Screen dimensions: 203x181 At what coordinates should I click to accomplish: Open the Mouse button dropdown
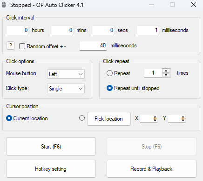(66, 74)
